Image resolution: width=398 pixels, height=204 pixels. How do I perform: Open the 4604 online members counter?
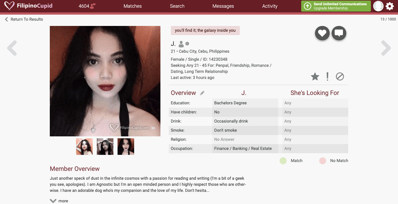click(87, 6)
